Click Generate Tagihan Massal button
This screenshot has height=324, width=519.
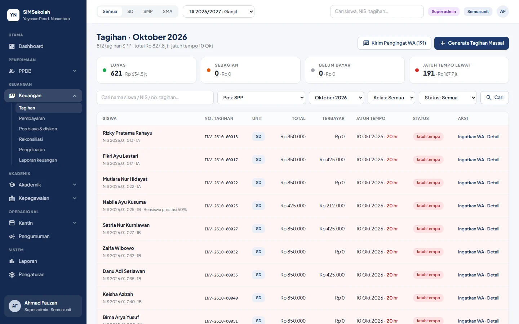tap(471, 43)
